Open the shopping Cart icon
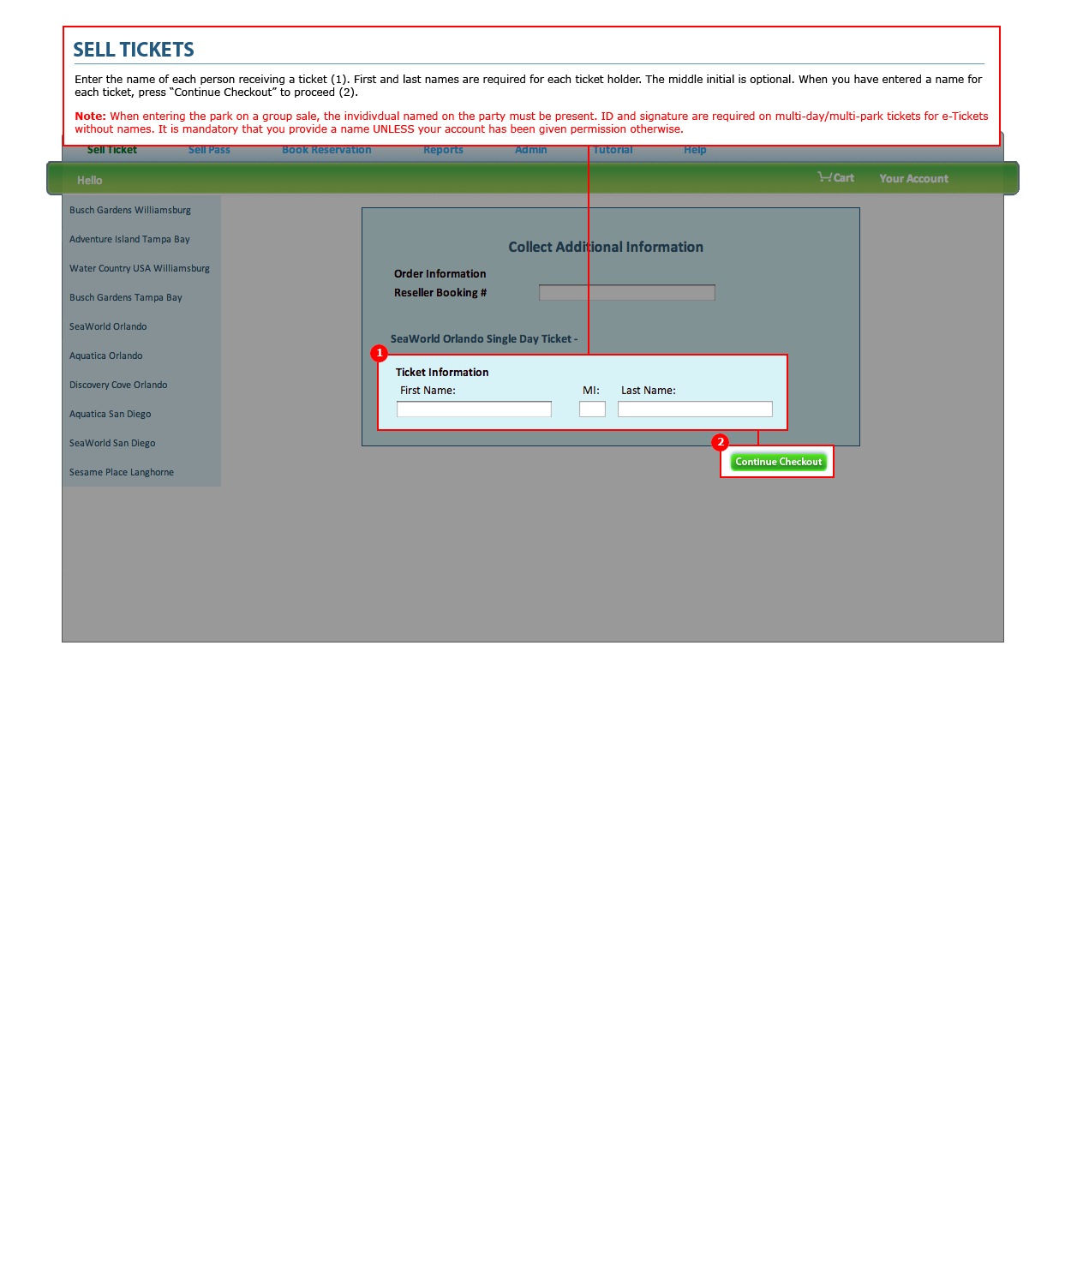 835,177
